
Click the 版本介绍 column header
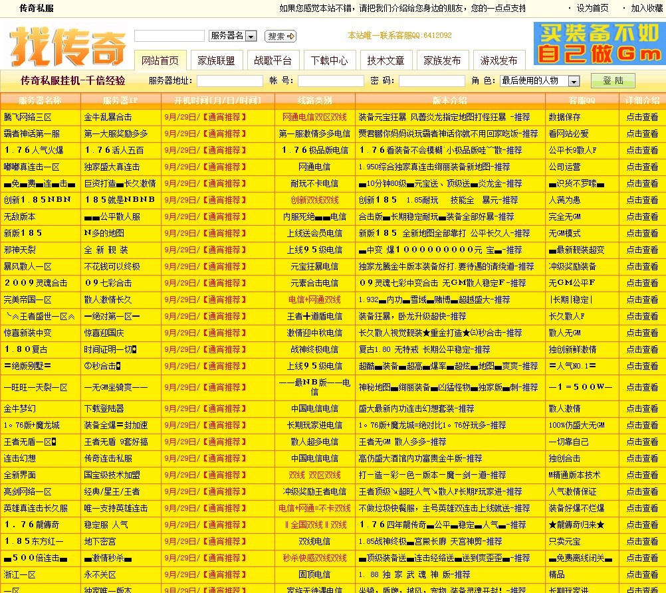(449, 100)
